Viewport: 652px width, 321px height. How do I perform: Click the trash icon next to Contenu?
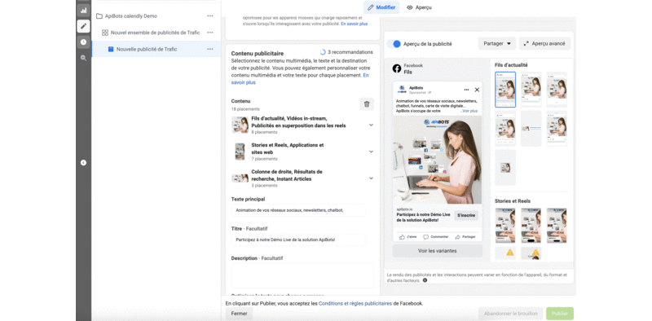367,104
